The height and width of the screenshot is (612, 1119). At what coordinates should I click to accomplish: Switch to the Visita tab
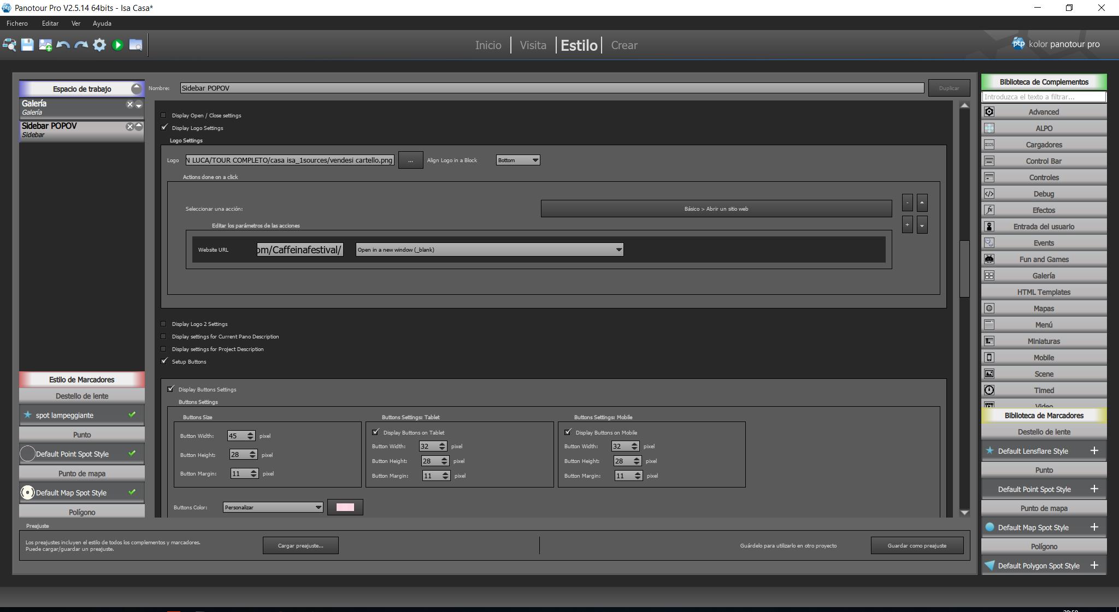pos(533,45)
